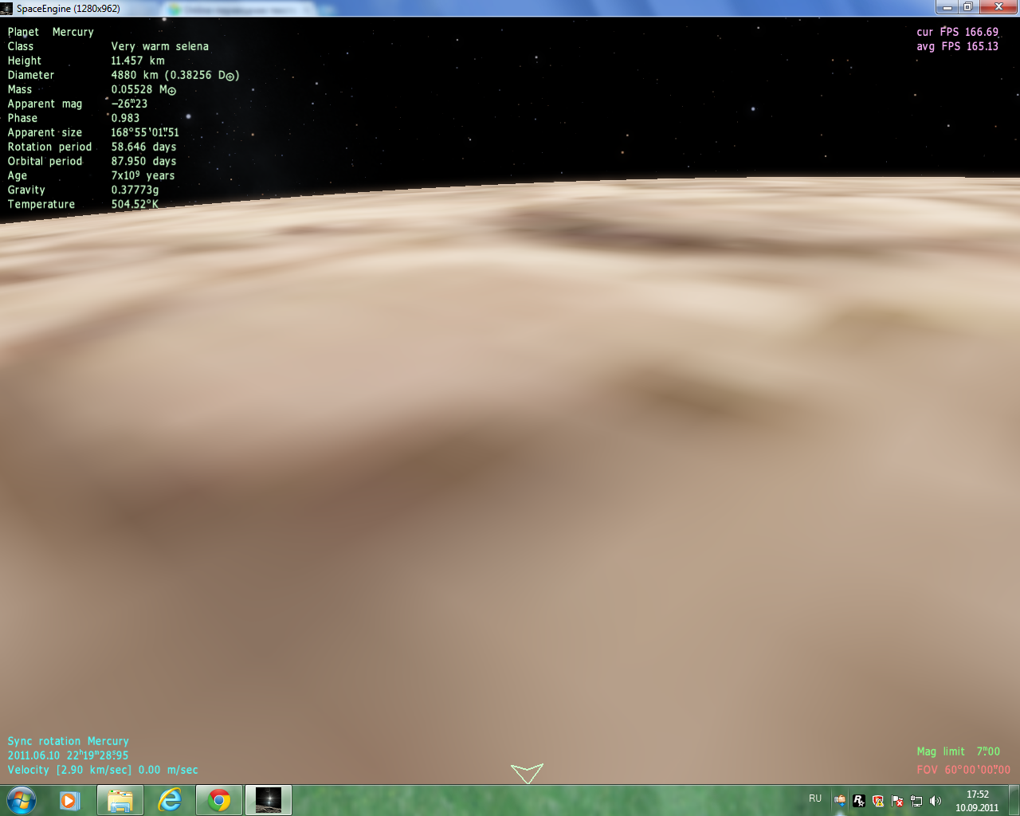Open the Action Center flag icon

(x=897, y=801)
